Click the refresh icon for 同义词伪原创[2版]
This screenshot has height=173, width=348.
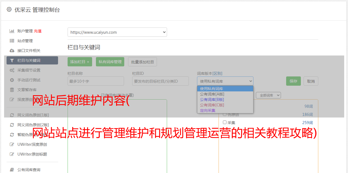tap(12, 125)
